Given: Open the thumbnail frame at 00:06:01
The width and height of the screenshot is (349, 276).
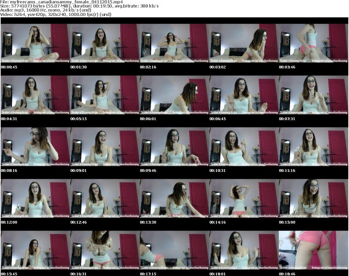Looking at the screenshot, I should [174, 95].
